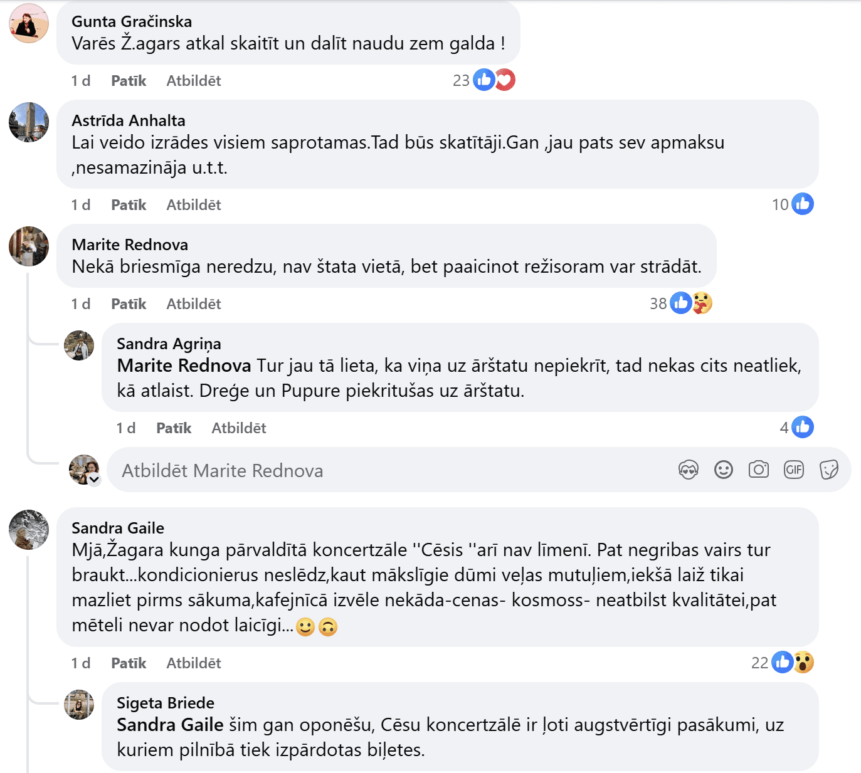This screenshot has height=773, width=861.
Task: Like Sandra Agriņa's reply with Patīk
Action: point(174,428)
